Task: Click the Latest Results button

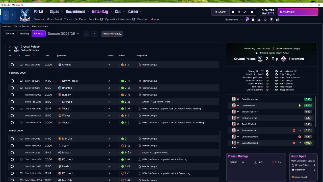Action: coord(298,12)
